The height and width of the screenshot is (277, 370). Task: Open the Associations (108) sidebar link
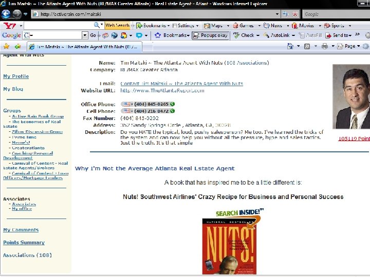point(27,255)
